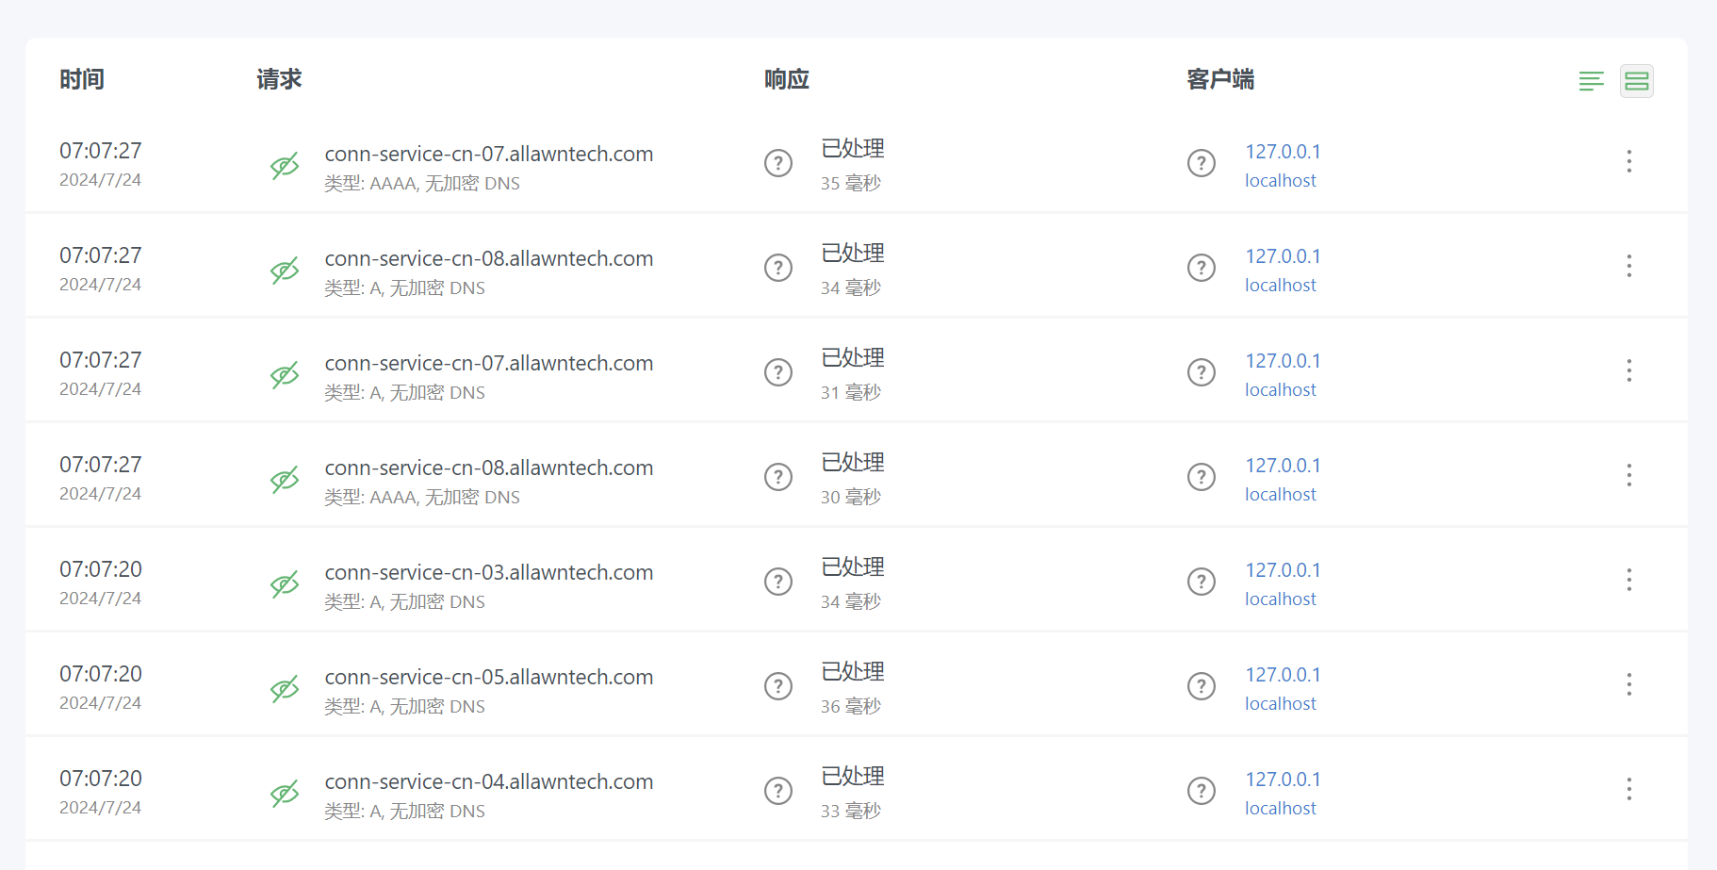
Task: Select conn-service-cn-08.allawntech.com with 类型: AAAA
Action: pyautogui.click(x=489, y=468)
